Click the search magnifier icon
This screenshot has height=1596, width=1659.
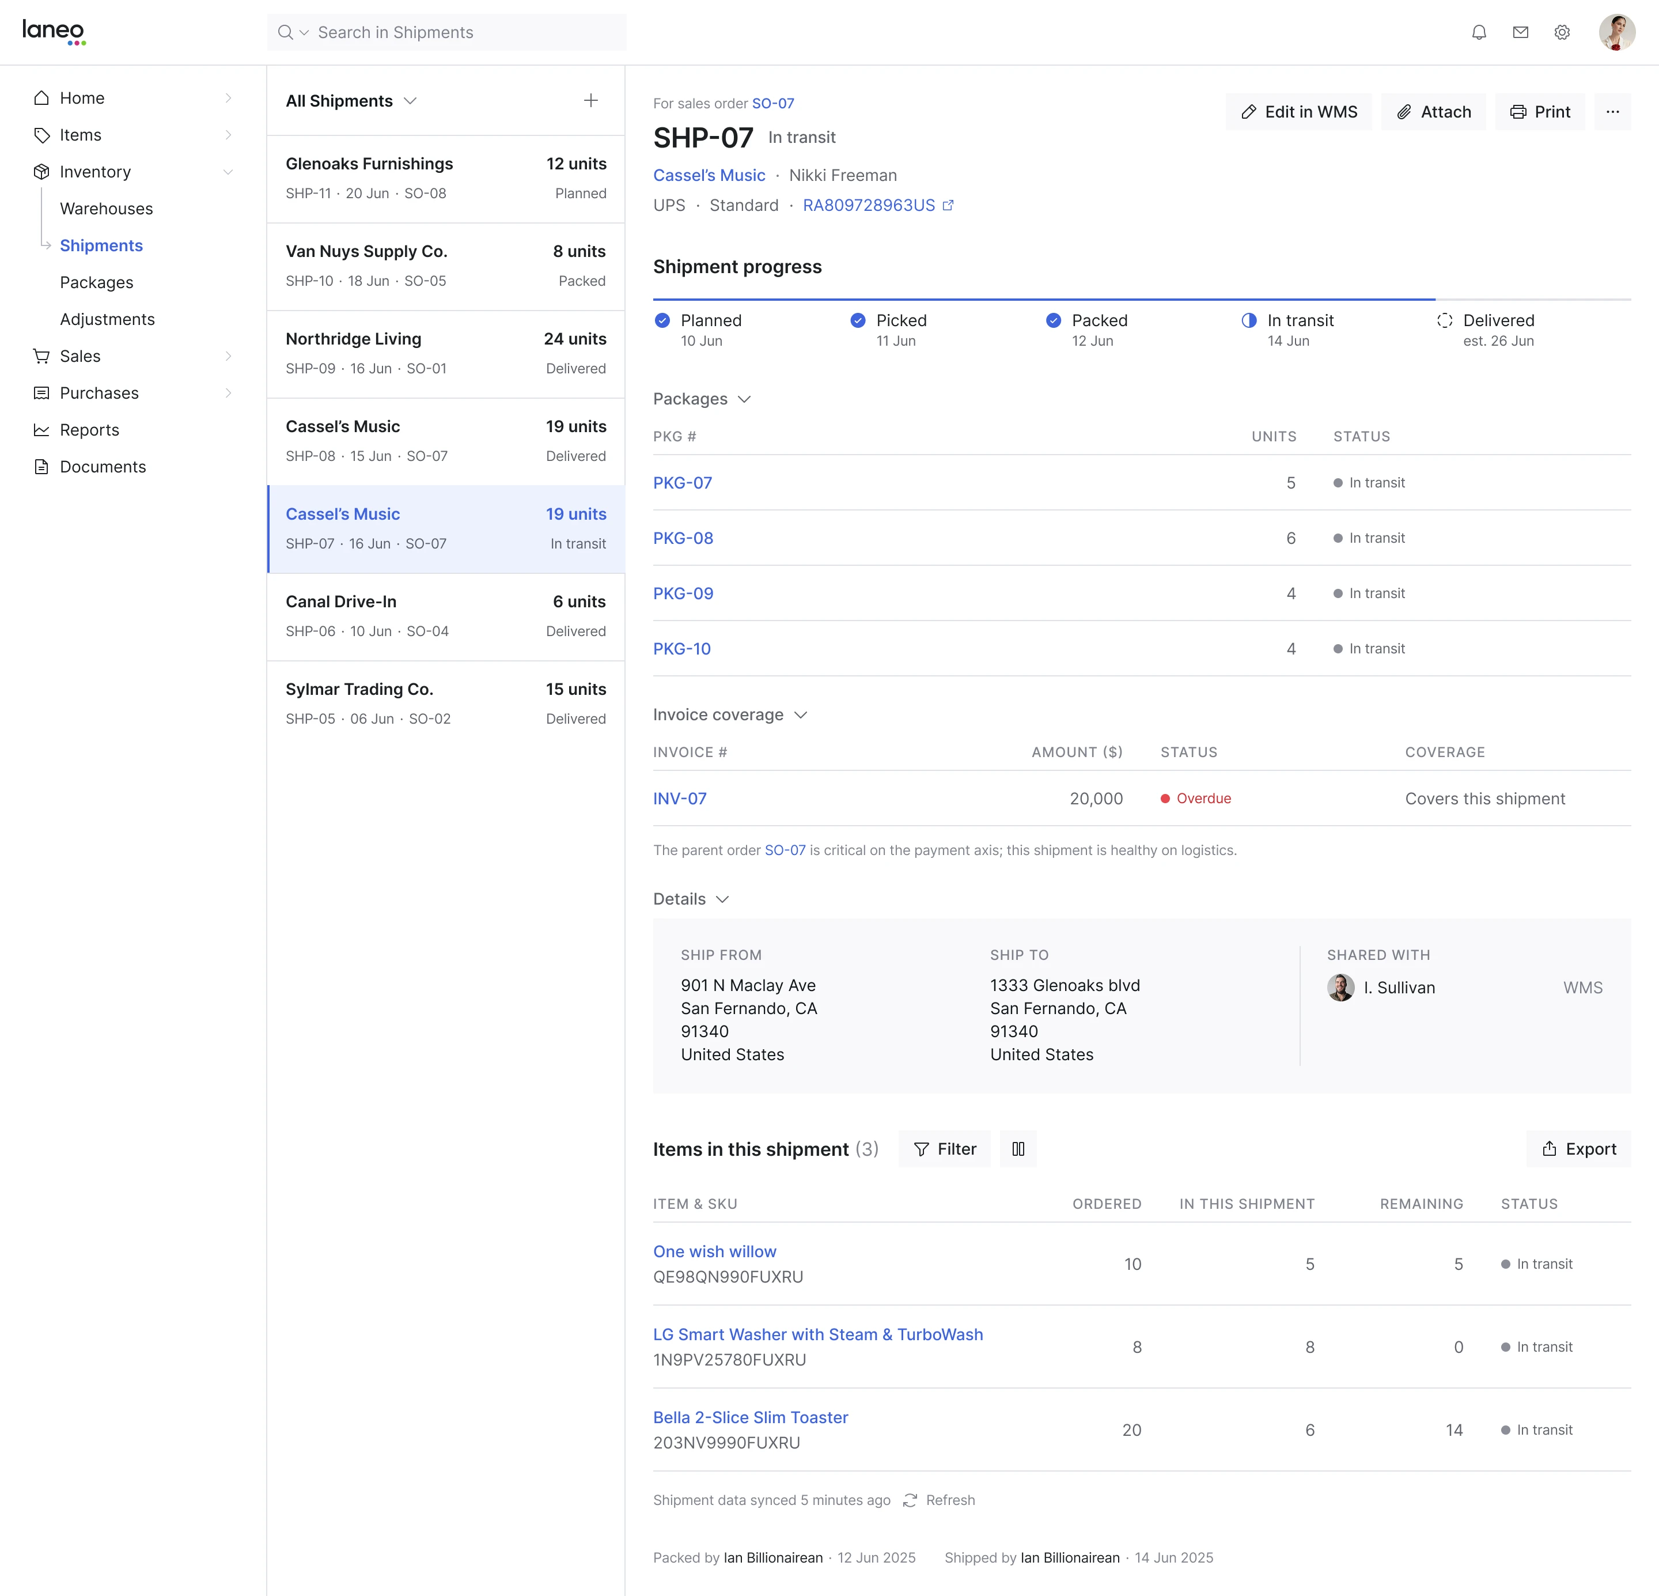coord(285,32)
